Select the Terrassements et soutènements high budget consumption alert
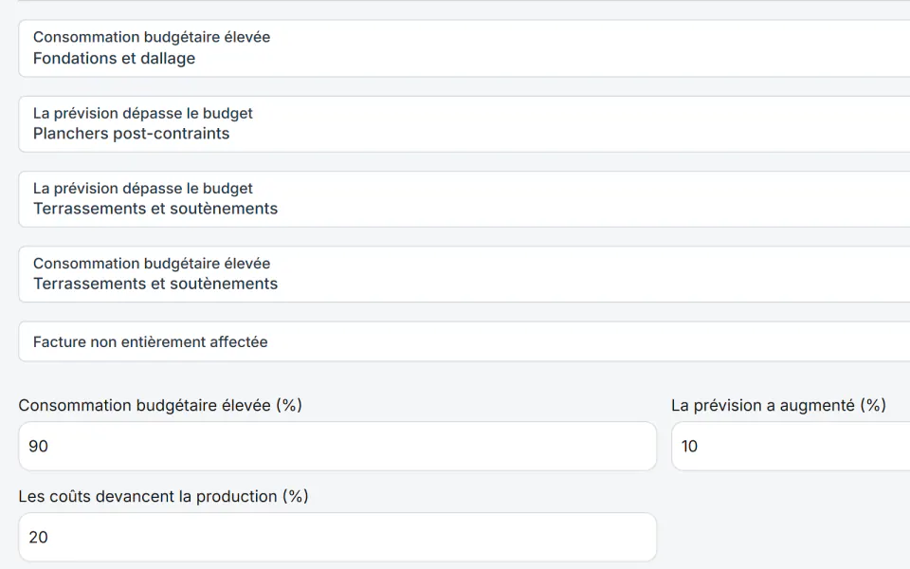 click(464, 274)
